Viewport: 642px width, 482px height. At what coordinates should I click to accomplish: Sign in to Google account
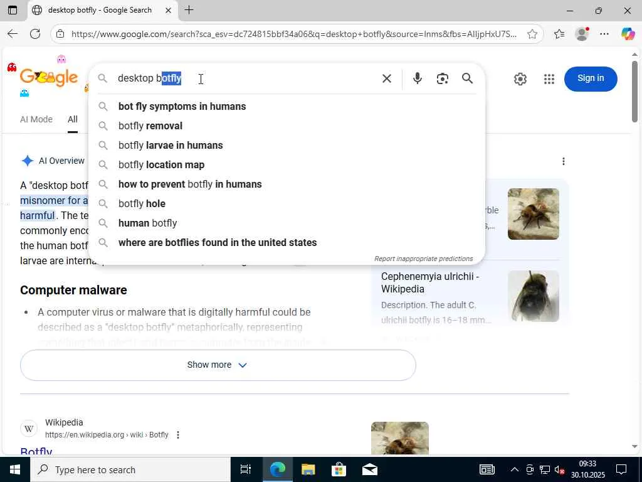point(591,78)
